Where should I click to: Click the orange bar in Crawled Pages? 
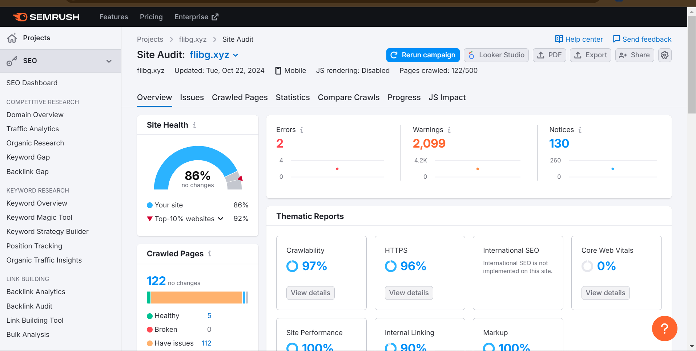coord(196,297)
